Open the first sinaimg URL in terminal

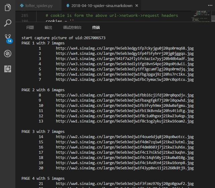coord(125,48)
